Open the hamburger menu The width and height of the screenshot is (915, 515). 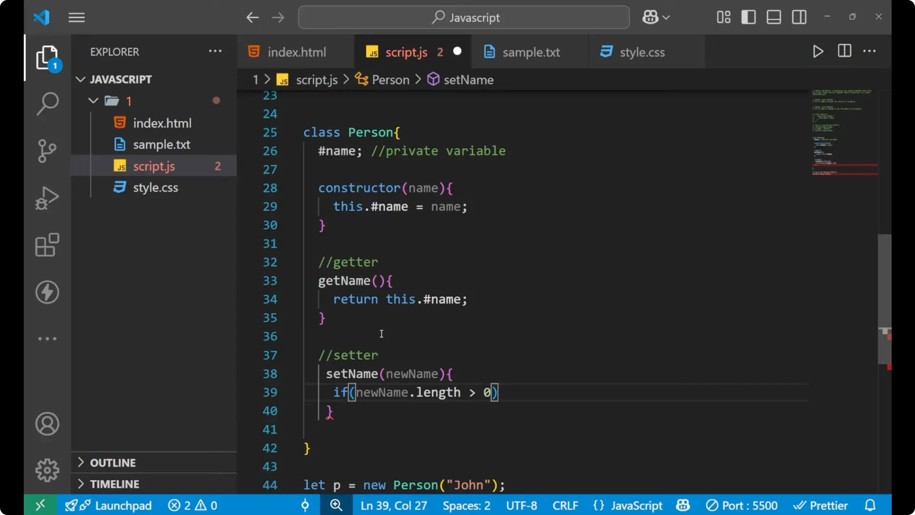(76, 17)
